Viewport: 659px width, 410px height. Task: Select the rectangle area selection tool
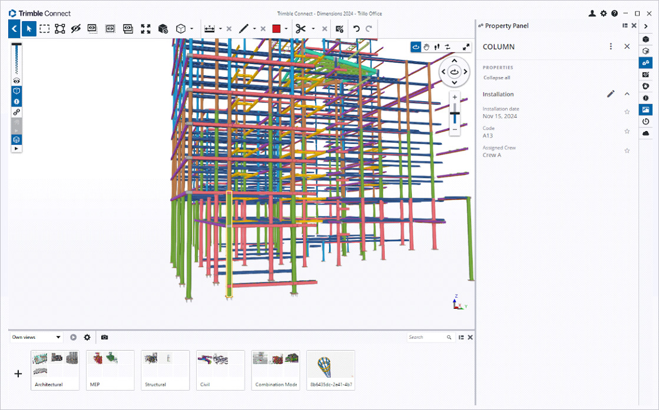[44, 29]
